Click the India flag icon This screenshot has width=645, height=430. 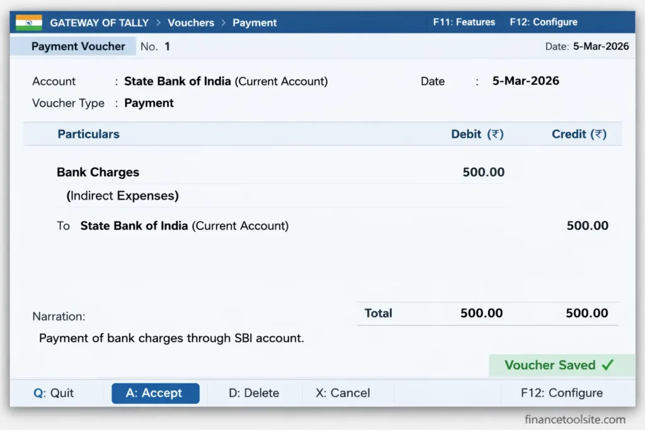click(x=29, y=23)
